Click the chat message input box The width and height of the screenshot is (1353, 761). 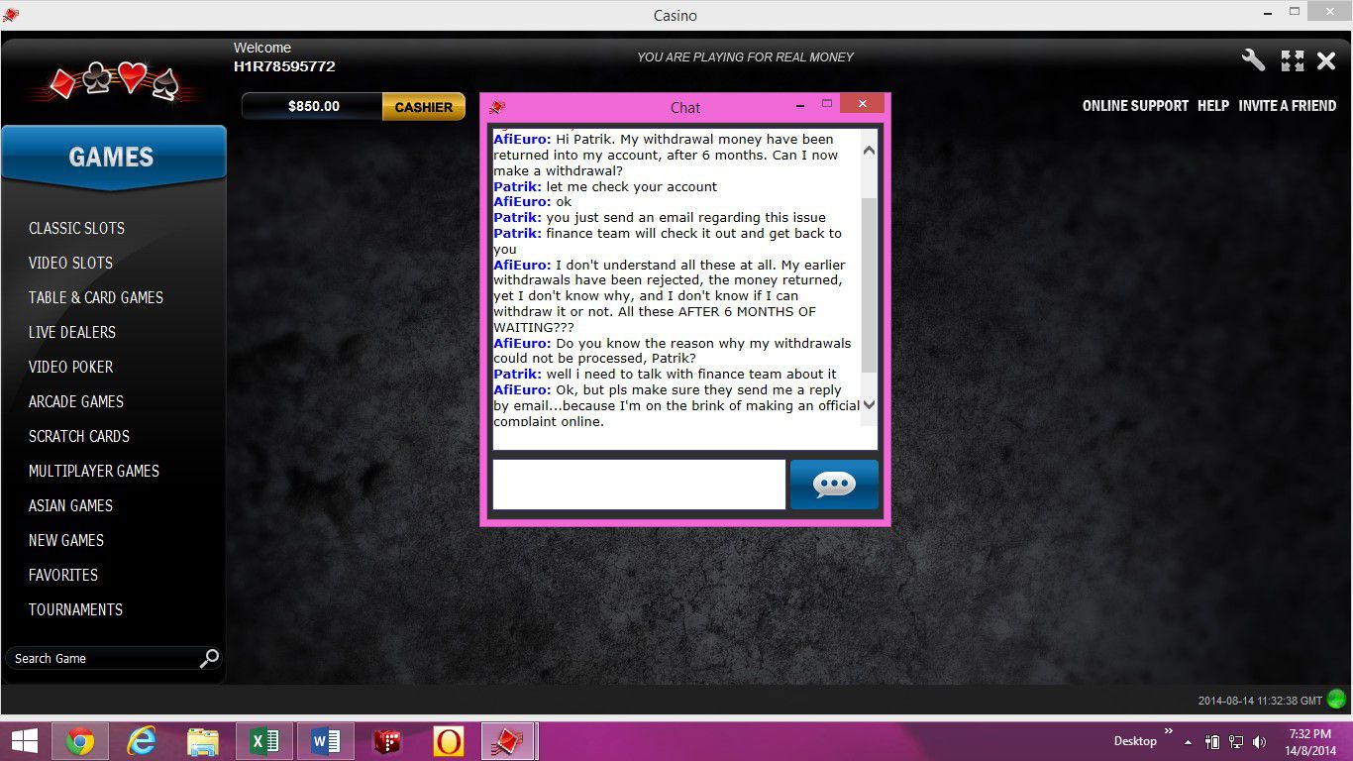pos(639,485)
